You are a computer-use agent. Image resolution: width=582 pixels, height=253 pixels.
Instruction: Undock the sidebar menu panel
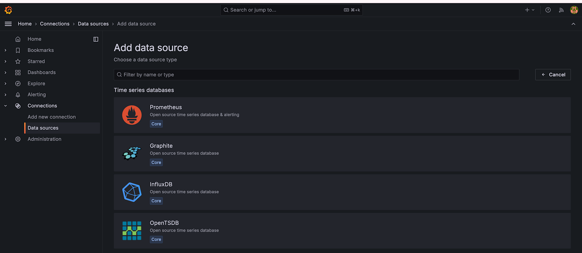(x=96, y=39)
